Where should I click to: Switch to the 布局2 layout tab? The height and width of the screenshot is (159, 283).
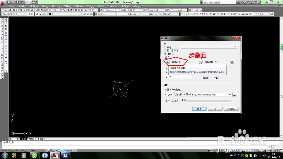[x=40, y=139]
